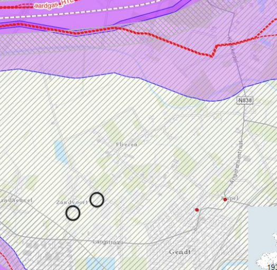Click the N838 road shield

pos(245,101)
